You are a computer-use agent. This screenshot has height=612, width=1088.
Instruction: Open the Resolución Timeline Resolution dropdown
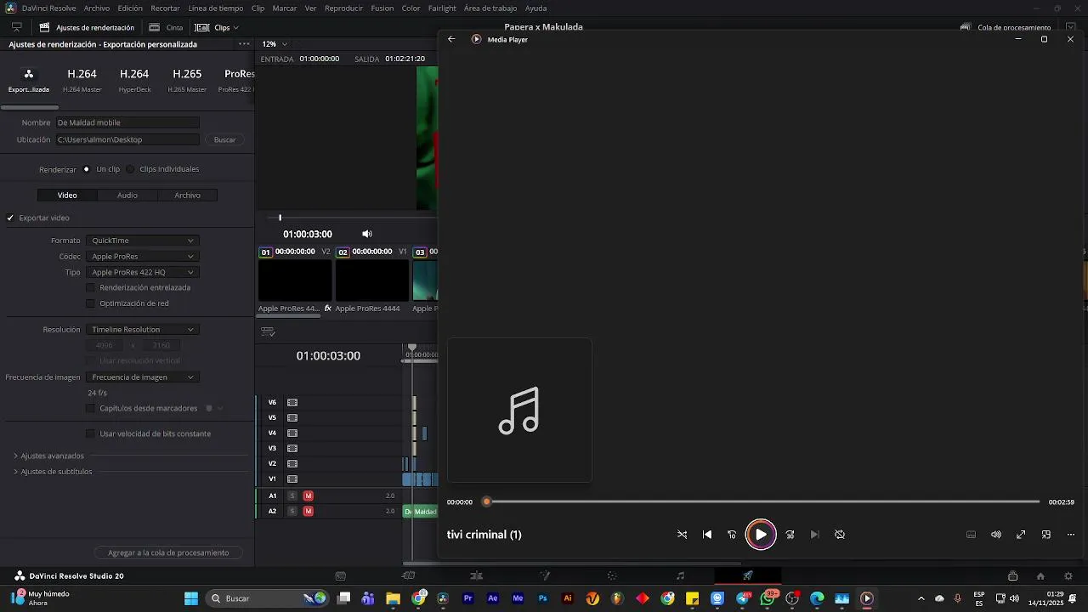coord(142,329)
